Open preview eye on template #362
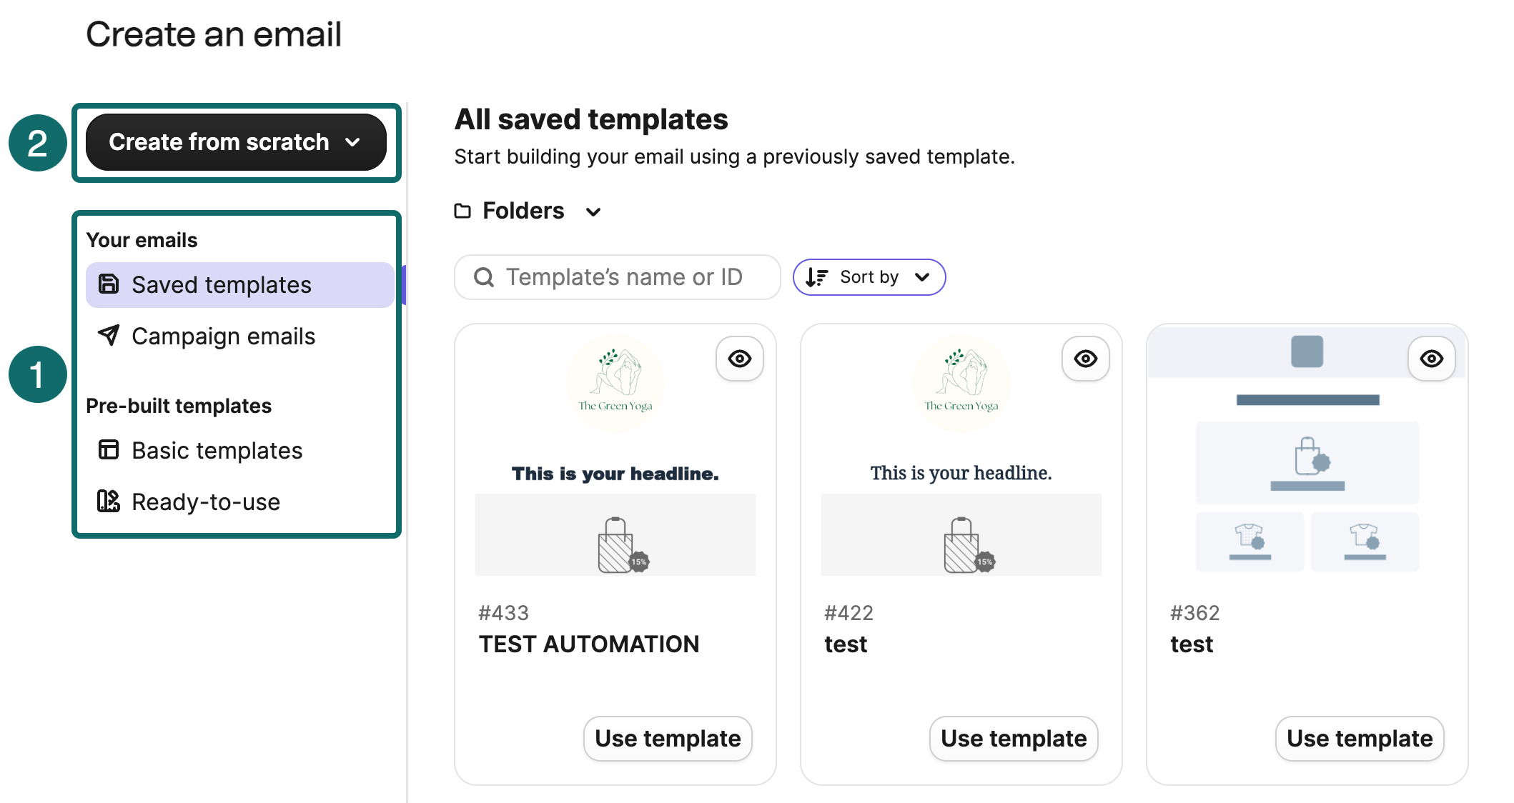Screen dimensions: 1514x803 click(x=1431, y=359)
